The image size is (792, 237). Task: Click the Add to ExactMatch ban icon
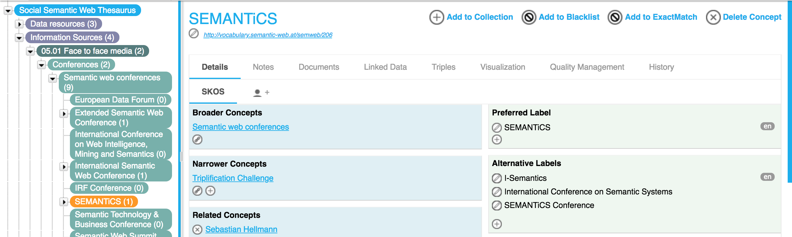[x=615, y=17]
